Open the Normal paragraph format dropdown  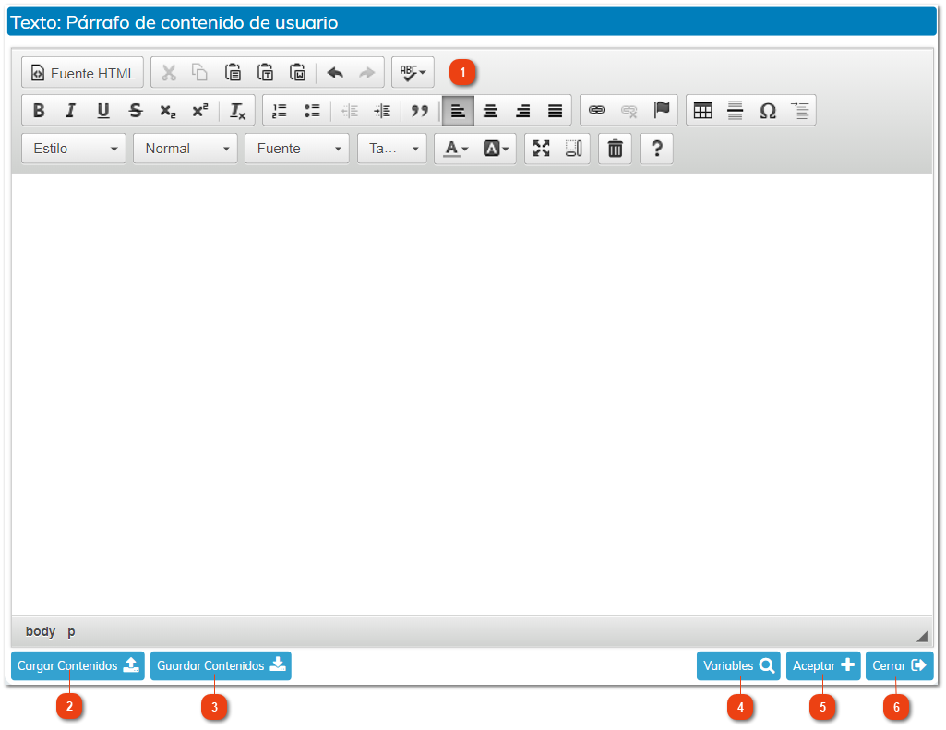(x=186, y=149)
